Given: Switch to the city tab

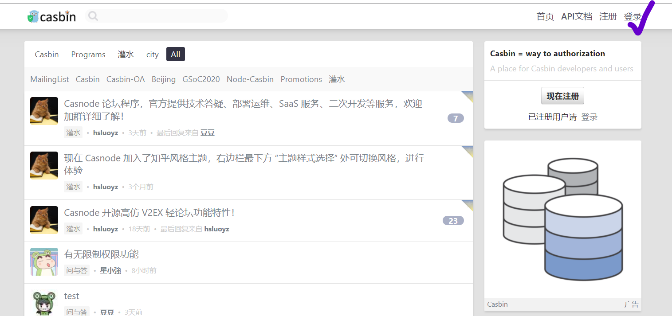Looking at the screenshot, I should [152, 54].
